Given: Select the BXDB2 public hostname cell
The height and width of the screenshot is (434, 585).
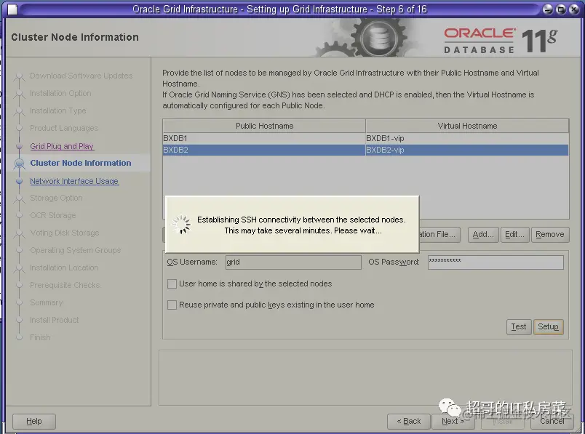Looking at the screenshot, I should (264, 150).
